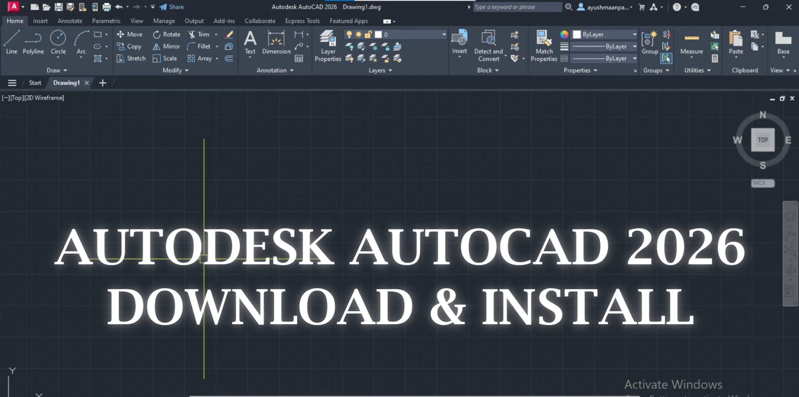This screenshot has width=799, height=397.
Task: Open the layer name dropdown list
Action: point(444,34)
